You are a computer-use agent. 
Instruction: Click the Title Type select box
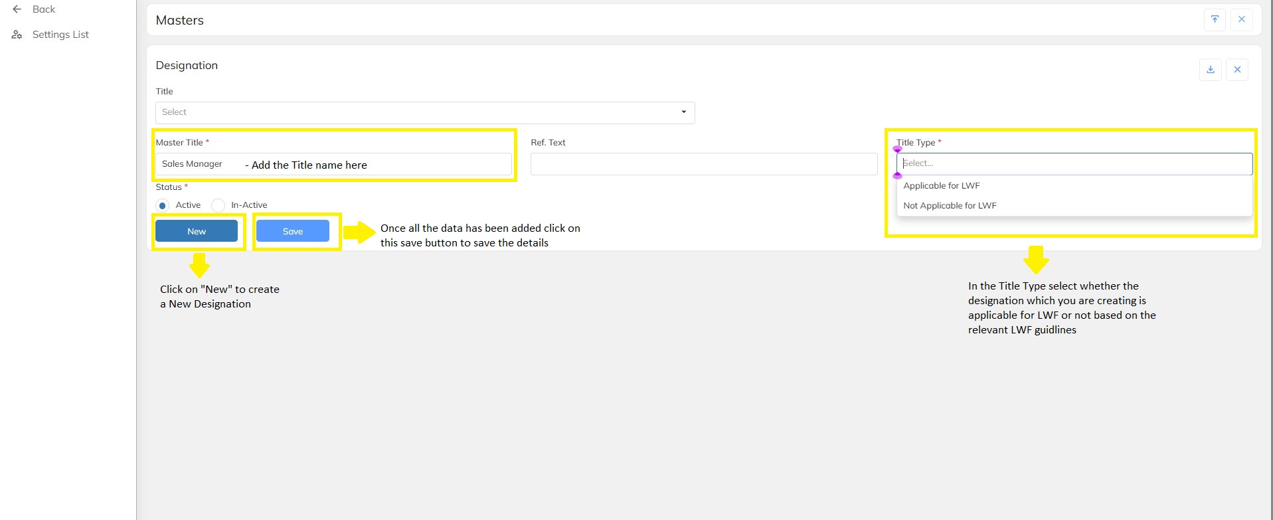[1074, 164]
